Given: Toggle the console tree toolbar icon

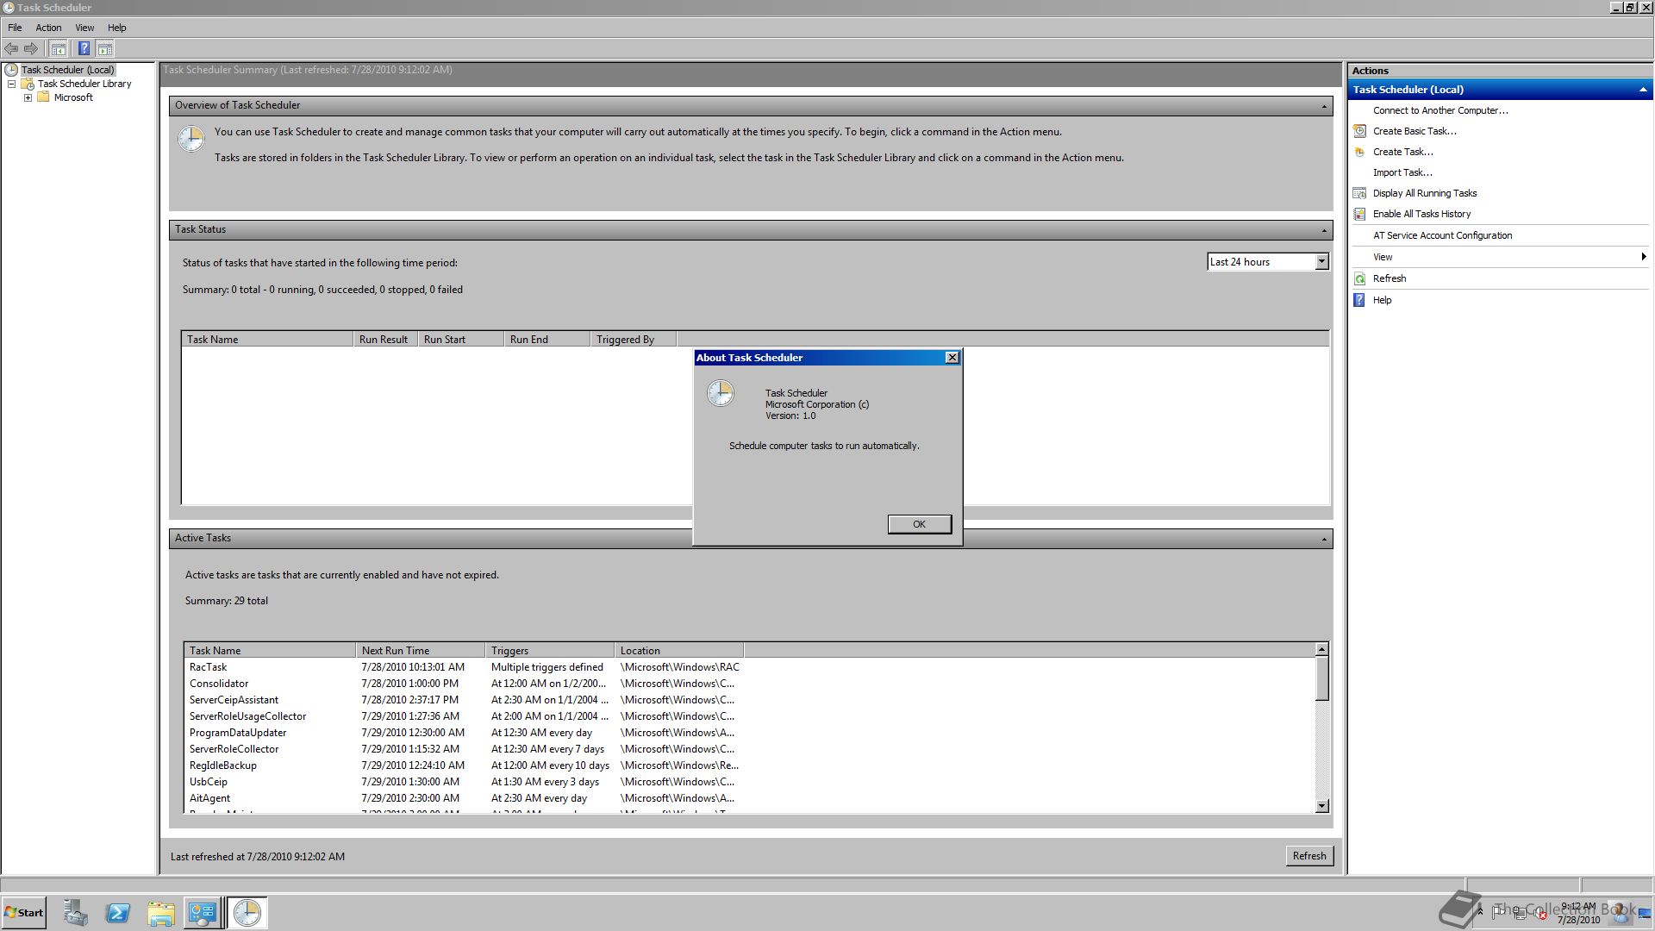Looking at the screenshot, I should (x=59, y=49).
